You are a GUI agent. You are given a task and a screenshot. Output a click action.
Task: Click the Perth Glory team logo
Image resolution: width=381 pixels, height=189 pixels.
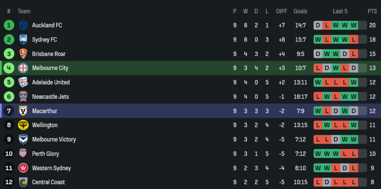pos(23,154)
